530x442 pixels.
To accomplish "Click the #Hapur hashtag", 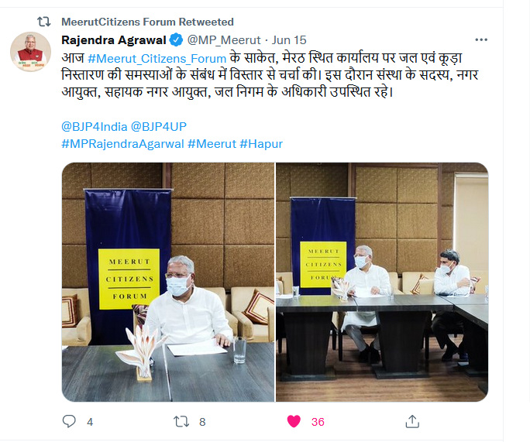I will (261, 144).
